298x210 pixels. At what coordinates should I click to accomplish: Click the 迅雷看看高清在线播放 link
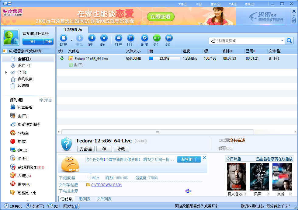(x=274, y=159)
